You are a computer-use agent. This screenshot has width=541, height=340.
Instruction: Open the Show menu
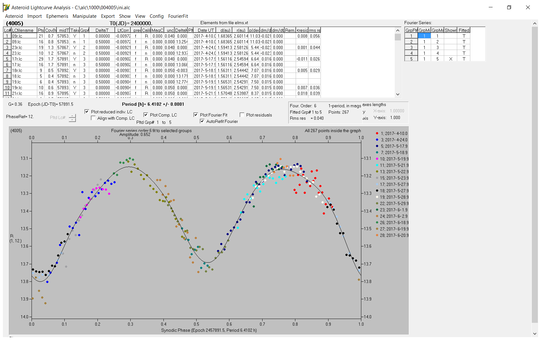coord(125,16)
